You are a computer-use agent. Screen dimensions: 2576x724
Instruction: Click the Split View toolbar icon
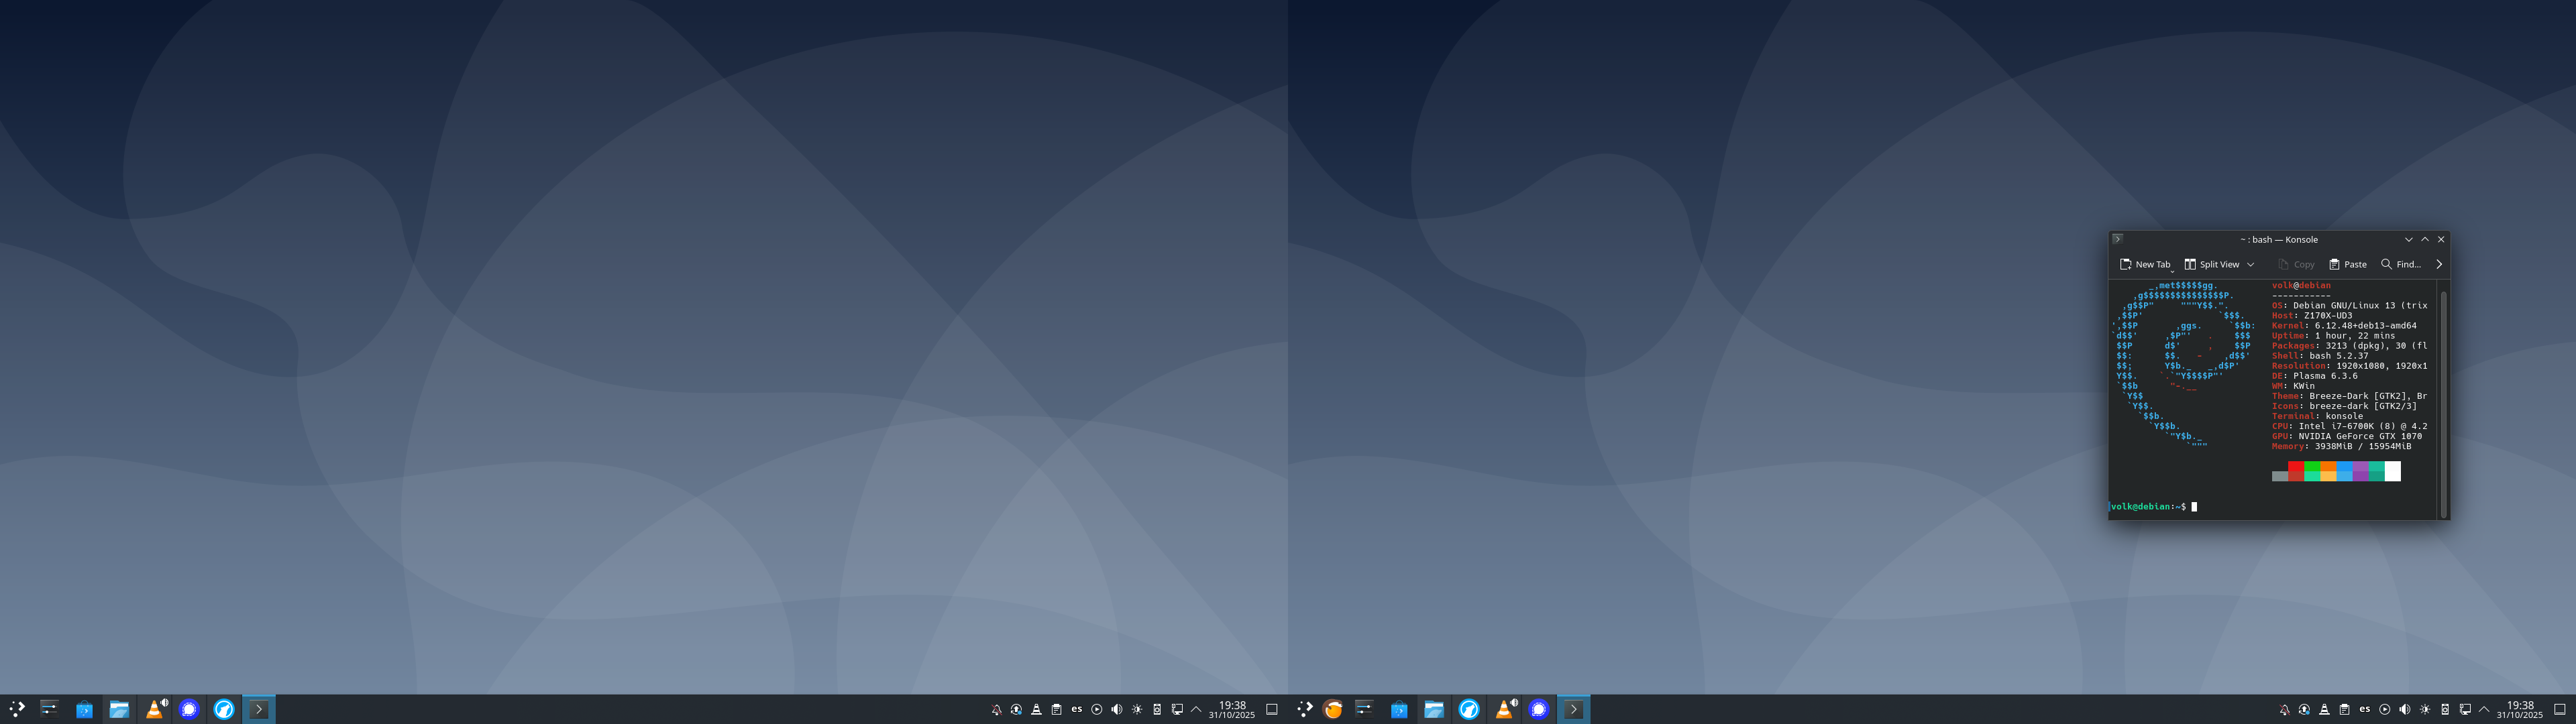(x=2190, y=264)
